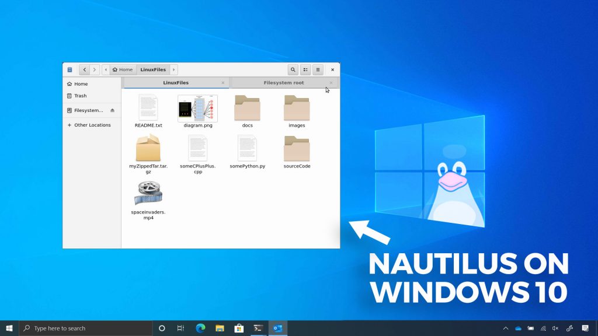The width and height of the screenshot is (598, 336).
Task: Select the README.txt file icon
Action: pos(148,107)
